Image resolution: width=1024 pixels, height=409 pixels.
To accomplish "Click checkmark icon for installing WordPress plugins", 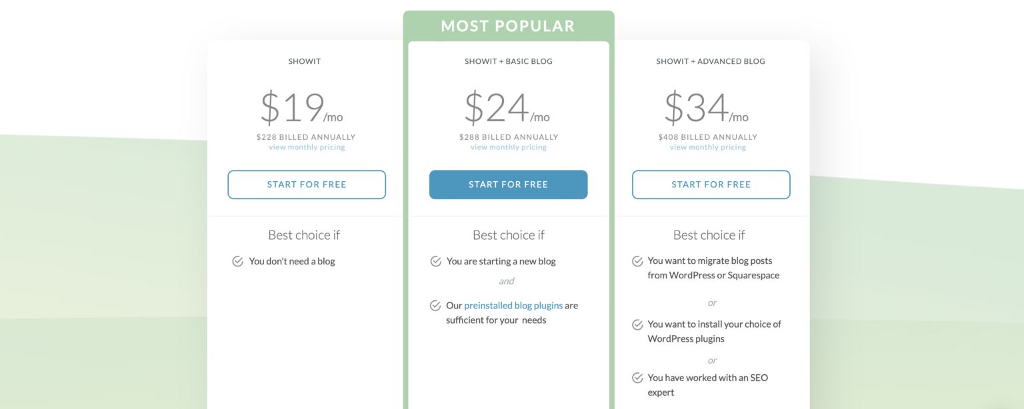I will click(637, 324).
